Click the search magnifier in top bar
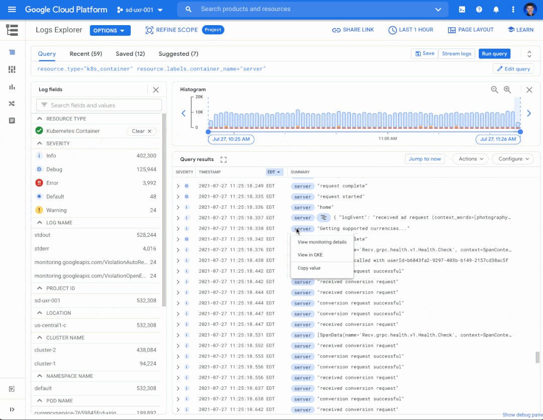 point(189,10)
